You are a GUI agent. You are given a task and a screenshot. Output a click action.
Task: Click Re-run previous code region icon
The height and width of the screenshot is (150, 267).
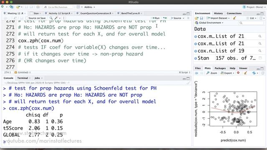pos(165,18)
